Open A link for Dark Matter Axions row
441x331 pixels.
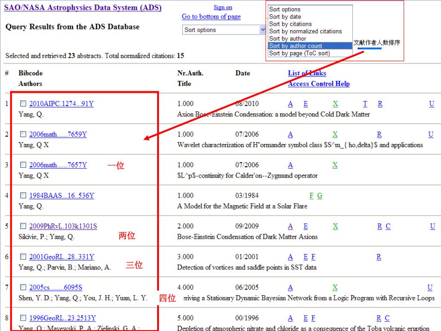(290, 226)
